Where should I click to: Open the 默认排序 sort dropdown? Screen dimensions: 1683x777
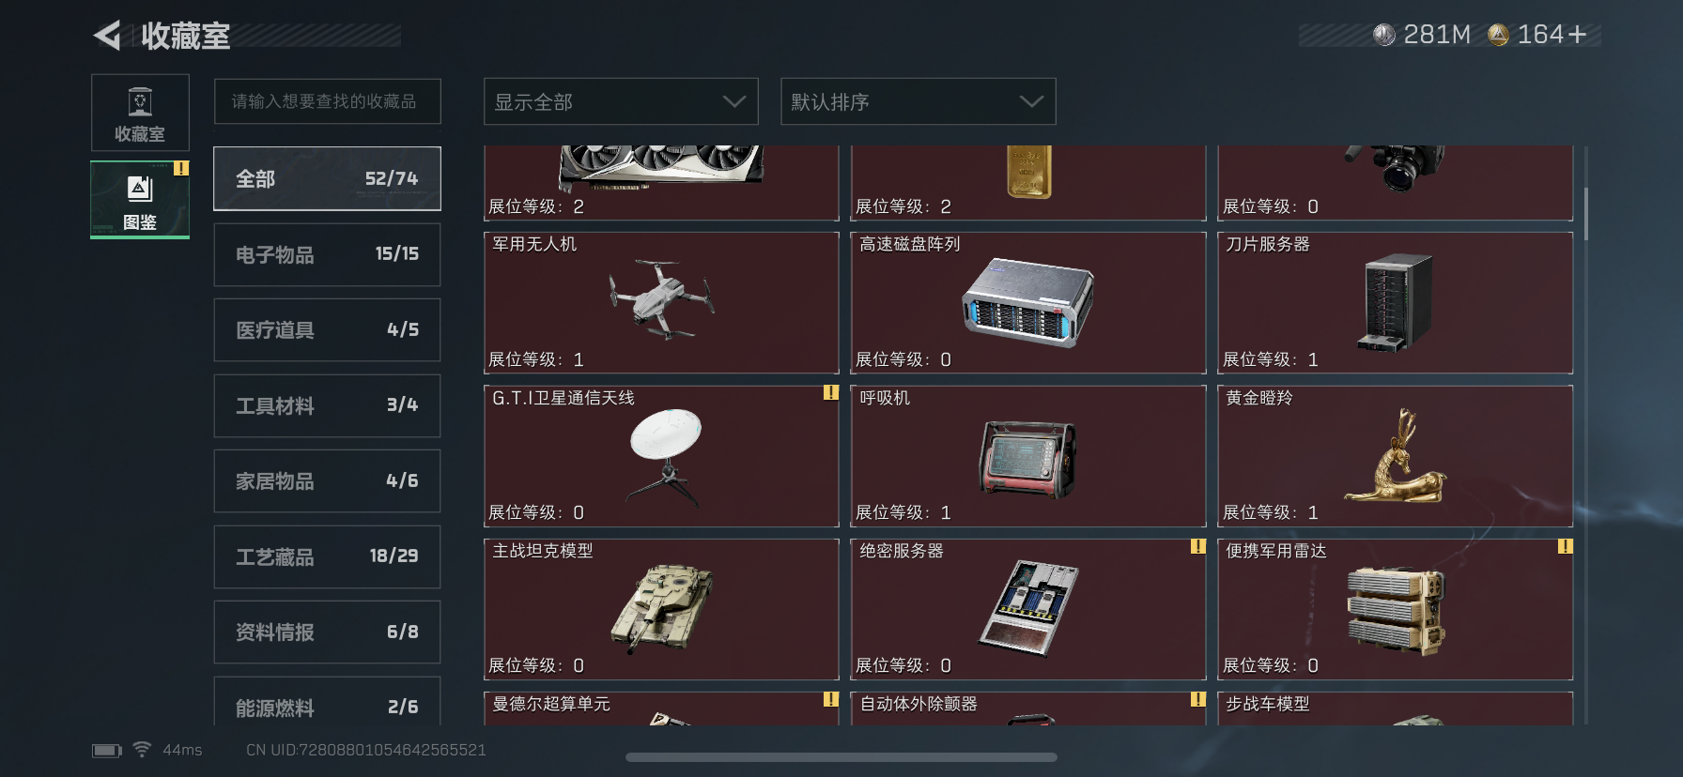click(919, 101)
